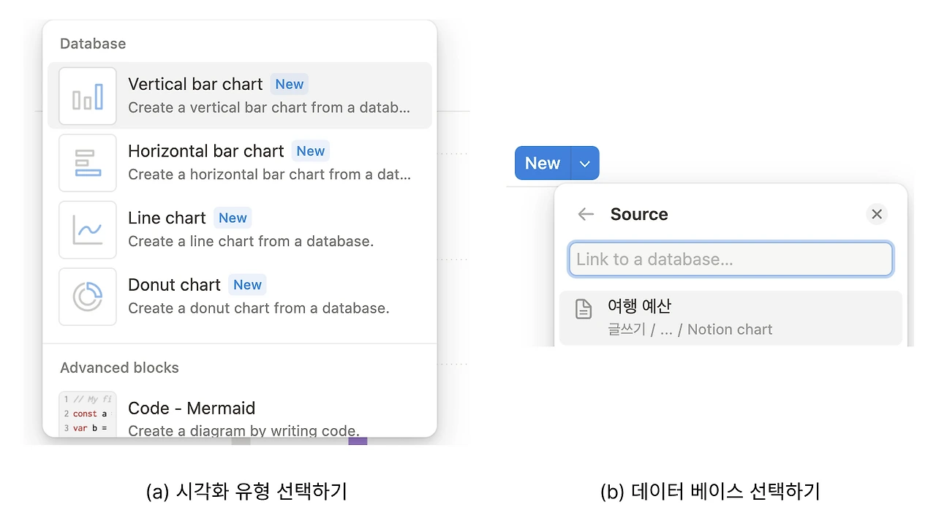This screenshot has height=529, width=936.
Task: Open the Vertical bar chart entry
Action: tap(240, 96)
